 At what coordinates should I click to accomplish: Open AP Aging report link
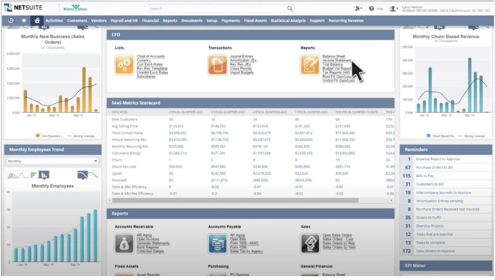point(237,235)
